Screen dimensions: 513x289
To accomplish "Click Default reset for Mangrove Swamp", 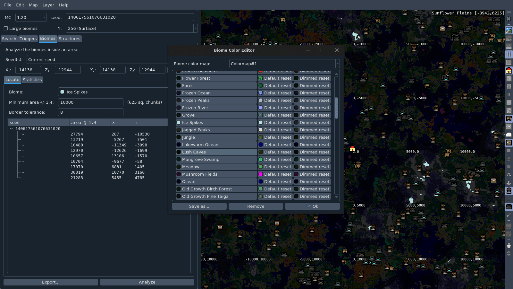I will click(275, 159).
